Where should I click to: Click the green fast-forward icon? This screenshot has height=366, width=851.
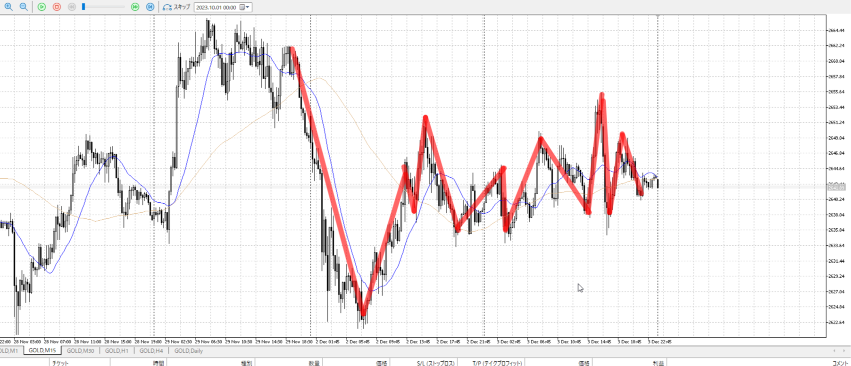(135, 7)
